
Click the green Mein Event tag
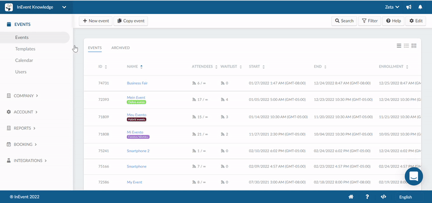[x=137, y=102]
